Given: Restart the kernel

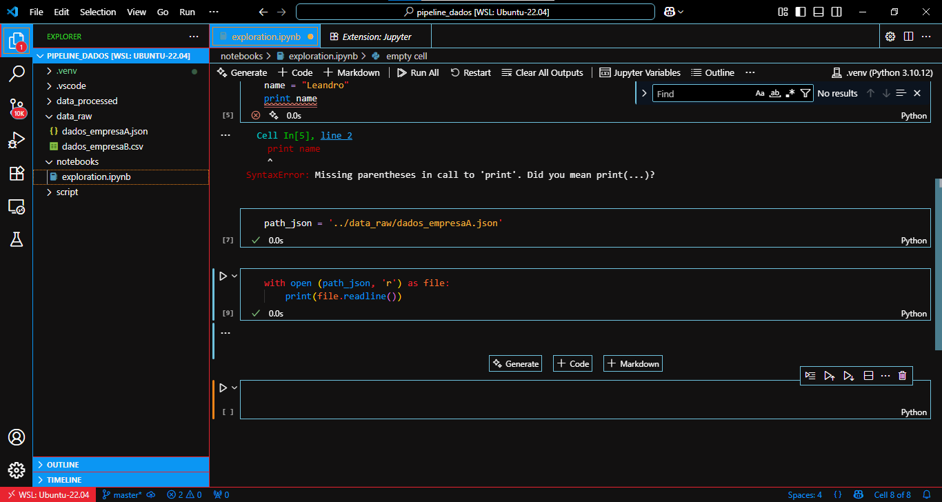Looking at the screenshot, I should 470,72.
